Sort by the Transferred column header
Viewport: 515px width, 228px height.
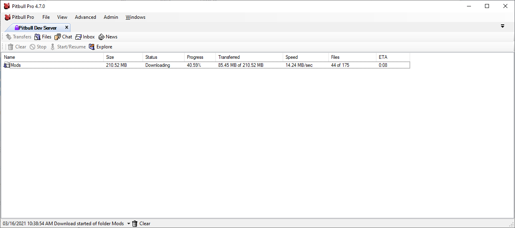click(249, 57)
